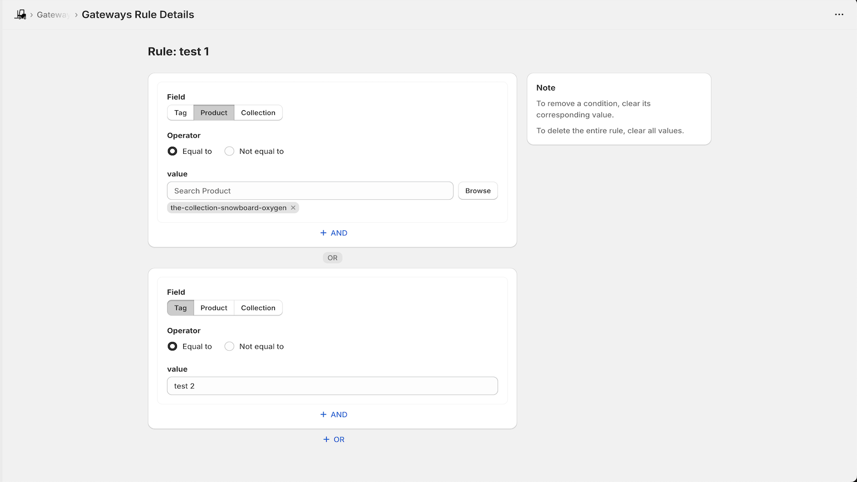
Task: Click the Search Product input field
Action: click(310, 191)
